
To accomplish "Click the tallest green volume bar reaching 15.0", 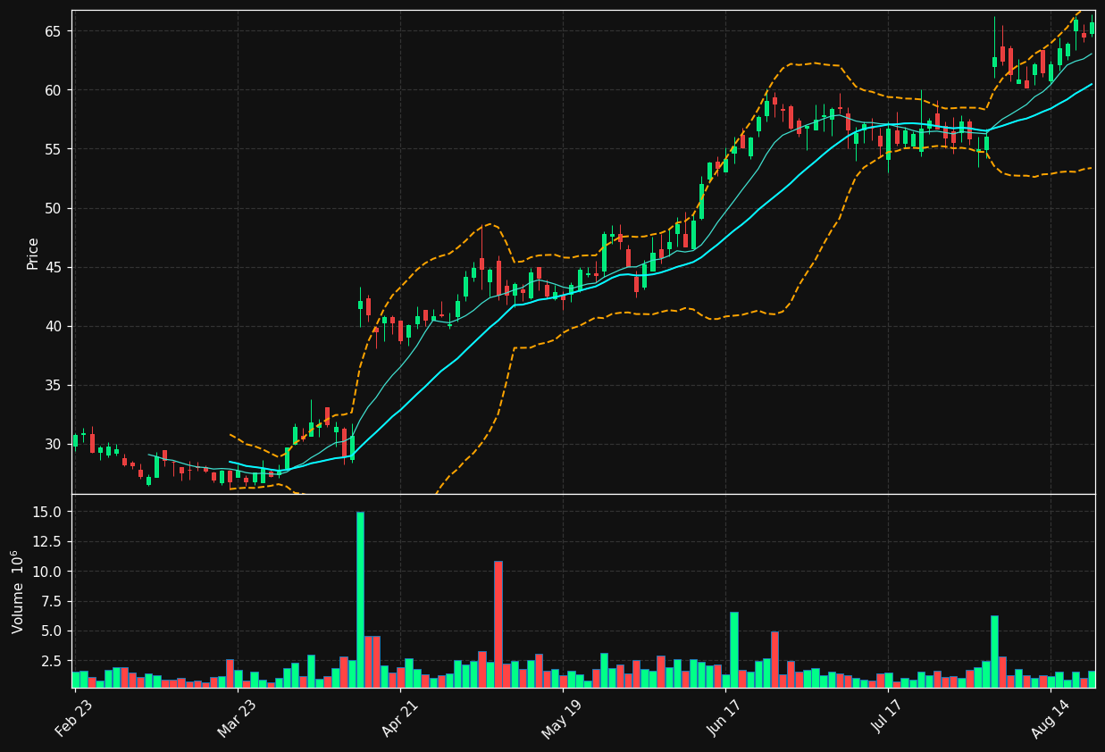I will [x=360, y=599].
